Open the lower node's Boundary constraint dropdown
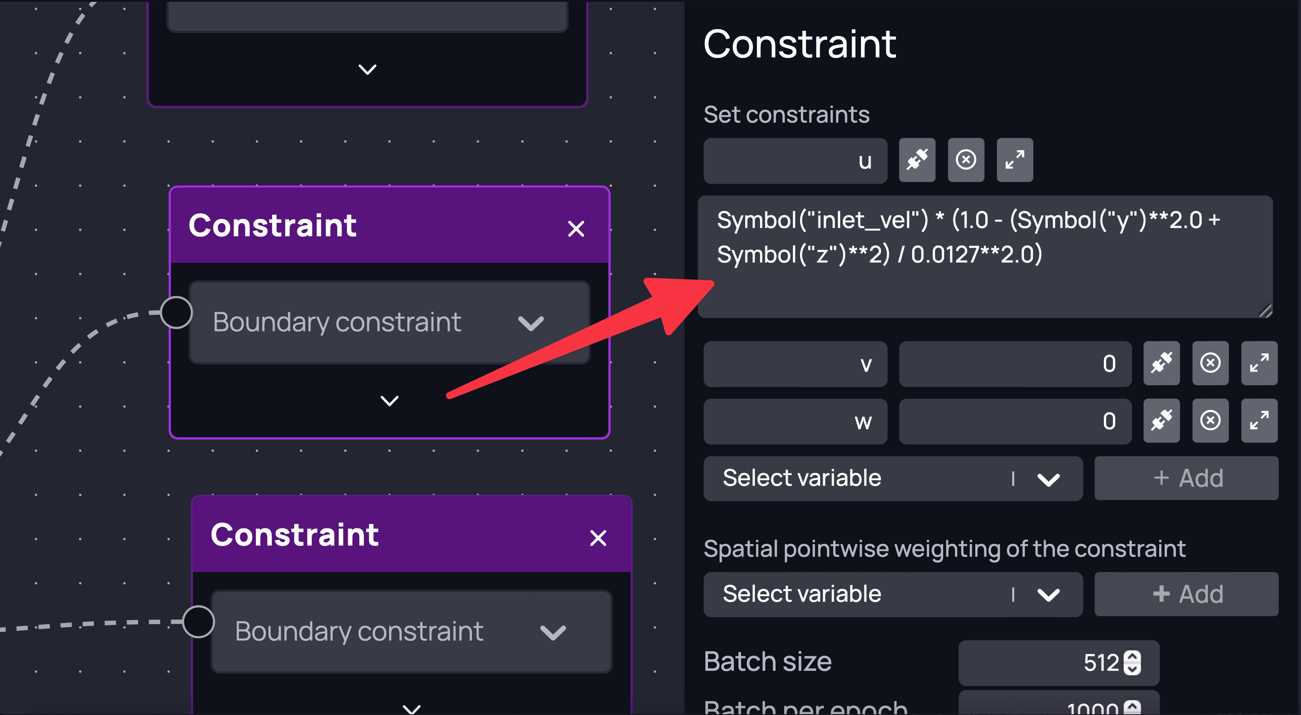1301x715 pixels. click(411, 632)
